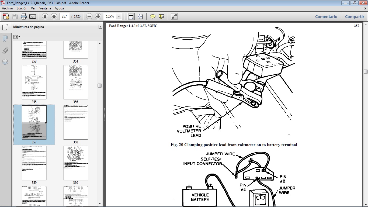368x207 pixels.
Task: Open the Ver menu
Action: coord(33,8)
